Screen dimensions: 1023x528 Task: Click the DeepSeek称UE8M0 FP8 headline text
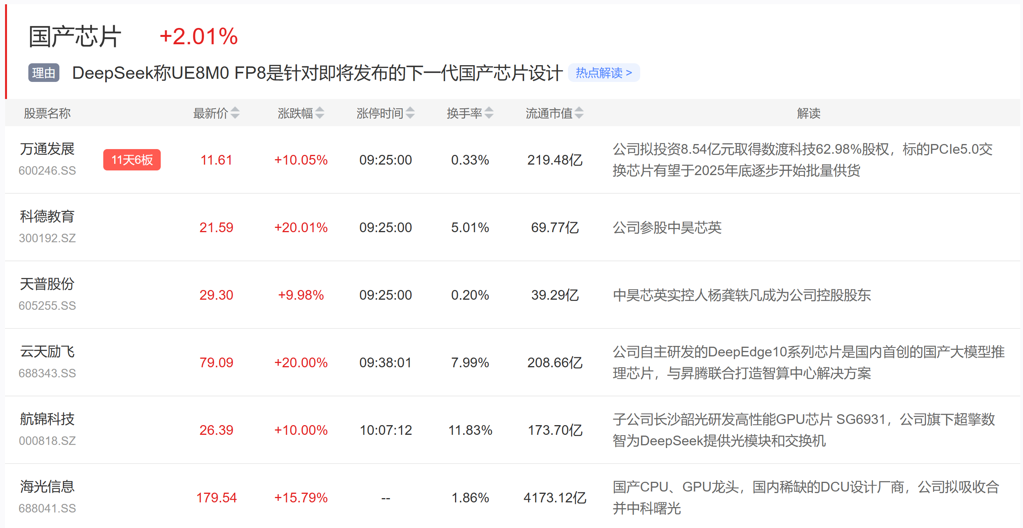coord(317,73)
